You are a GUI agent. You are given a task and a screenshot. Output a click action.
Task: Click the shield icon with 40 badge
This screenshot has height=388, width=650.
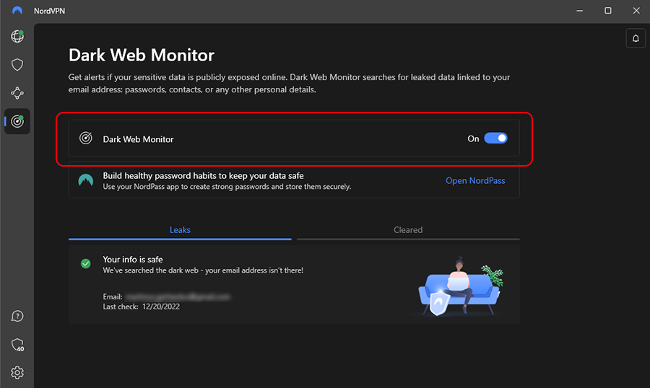pyautogui.click(x=17, y=345)
